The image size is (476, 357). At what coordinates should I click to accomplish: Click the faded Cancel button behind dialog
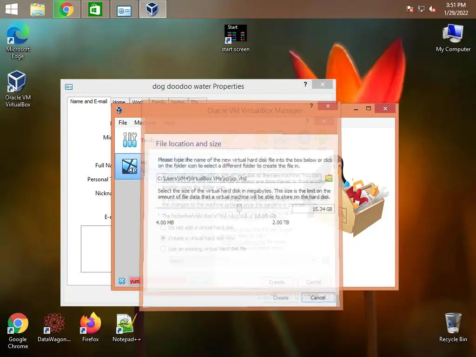click(314, 282)
